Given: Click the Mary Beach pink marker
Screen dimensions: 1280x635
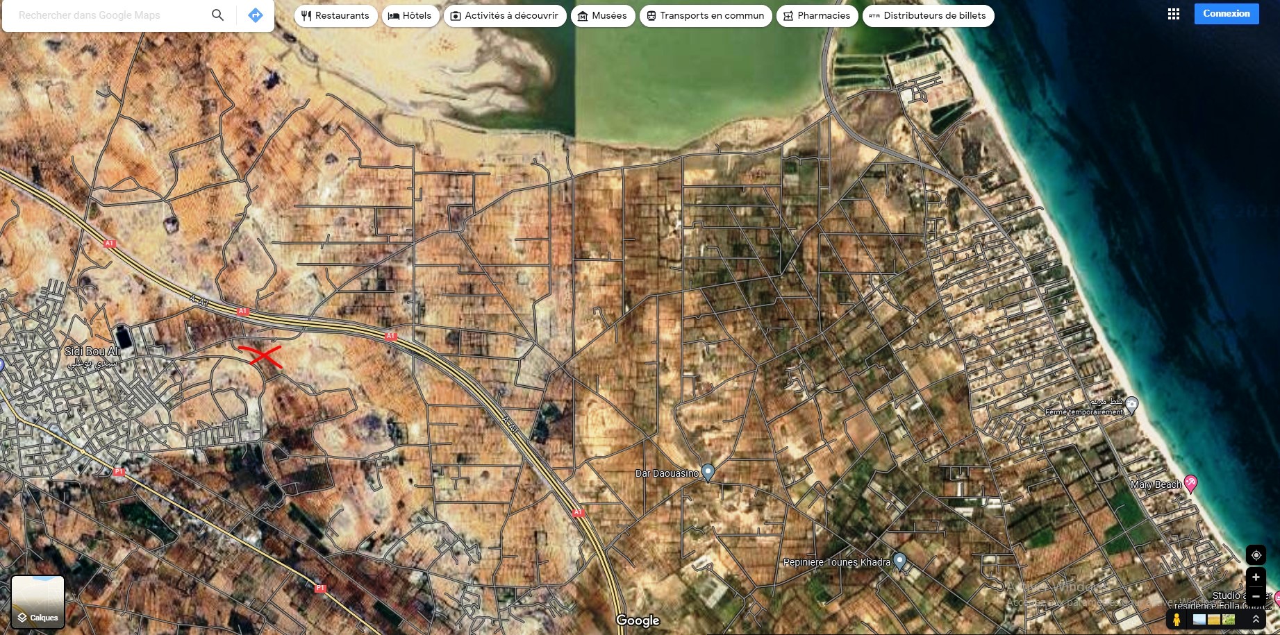Looking at the screenshot, I should coord(1190,483).
